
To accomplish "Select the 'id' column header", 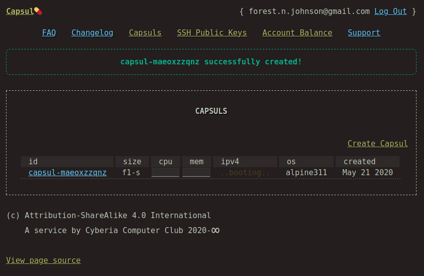I will point(67,162).
